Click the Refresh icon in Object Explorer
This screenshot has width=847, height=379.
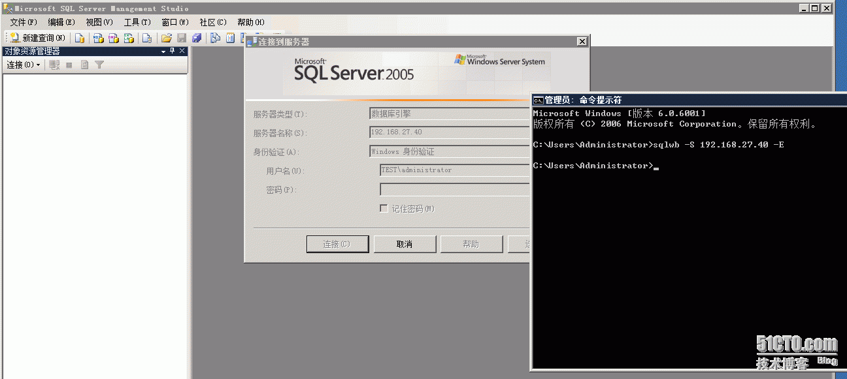pos(84,65)
